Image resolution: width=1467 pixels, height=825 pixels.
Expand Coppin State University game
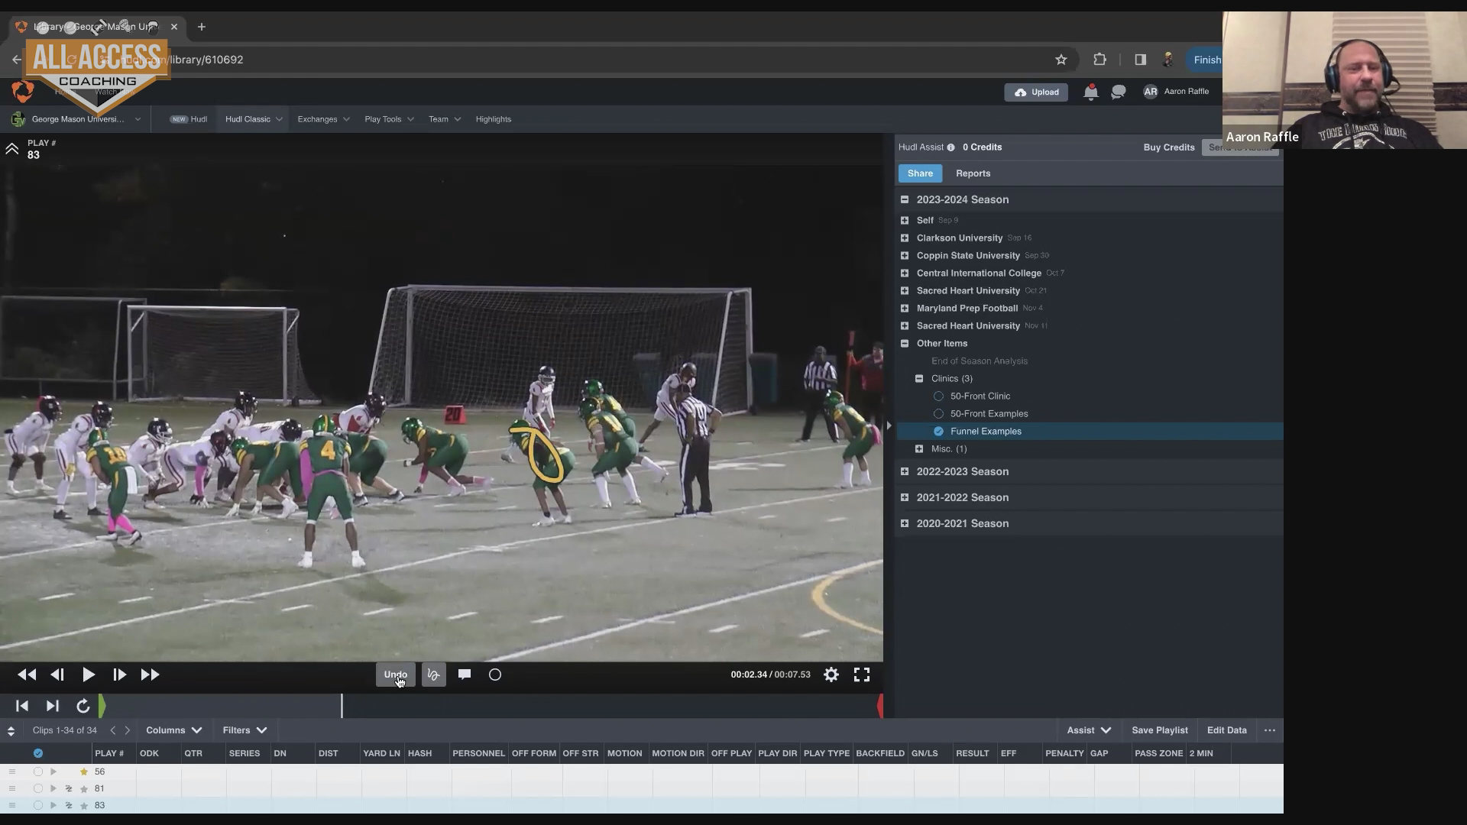point(905,256)
